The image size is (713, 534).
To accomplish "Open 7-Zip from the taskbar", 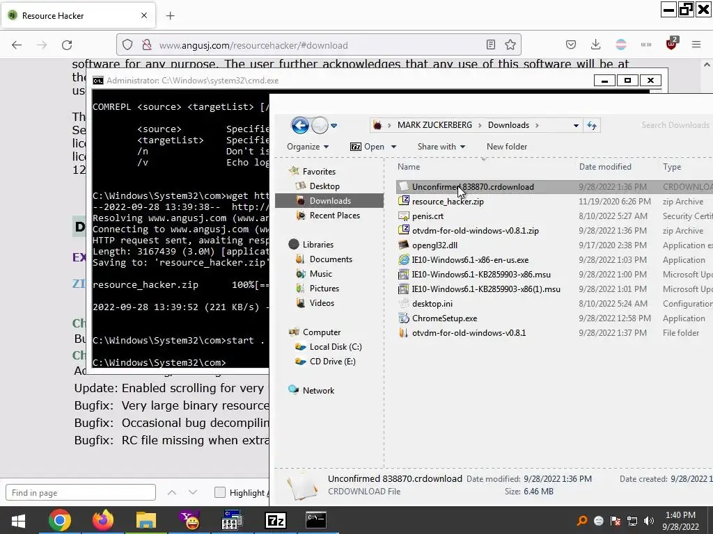I will tap(275, 520).
